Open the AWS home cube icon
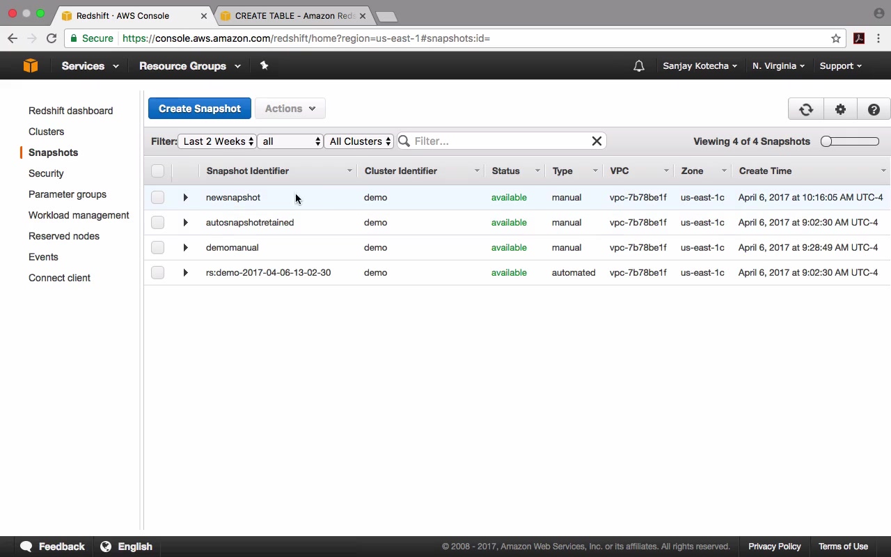891x557 pixels. click(30, 65)
